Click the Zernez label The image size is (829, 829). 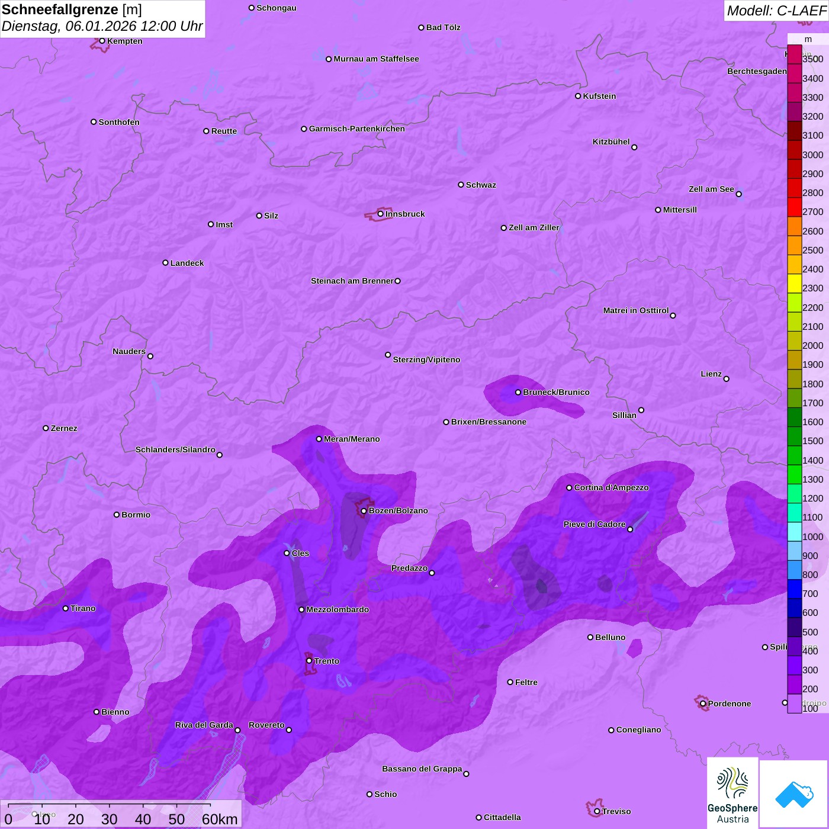tap(64, 428)
